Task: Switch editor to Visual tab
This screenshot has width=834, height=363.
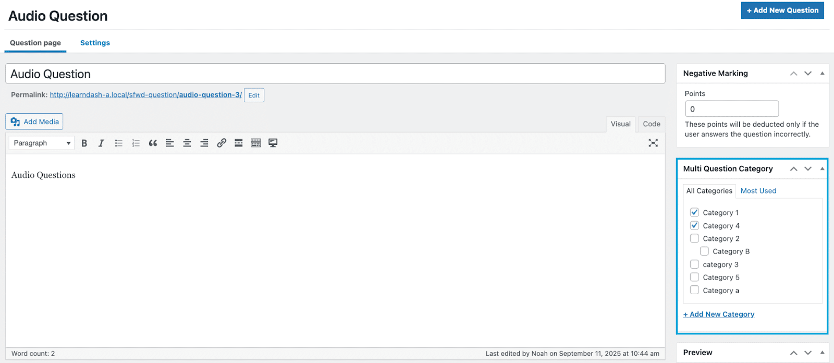Action: (621, 124)
